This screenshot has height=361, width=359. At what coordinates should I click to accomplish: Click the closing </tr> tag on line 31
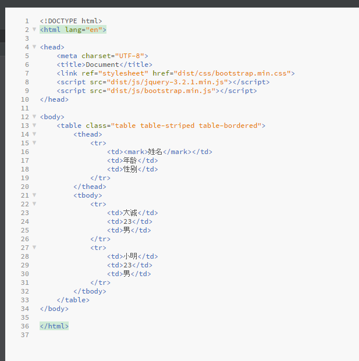[100, 283]
